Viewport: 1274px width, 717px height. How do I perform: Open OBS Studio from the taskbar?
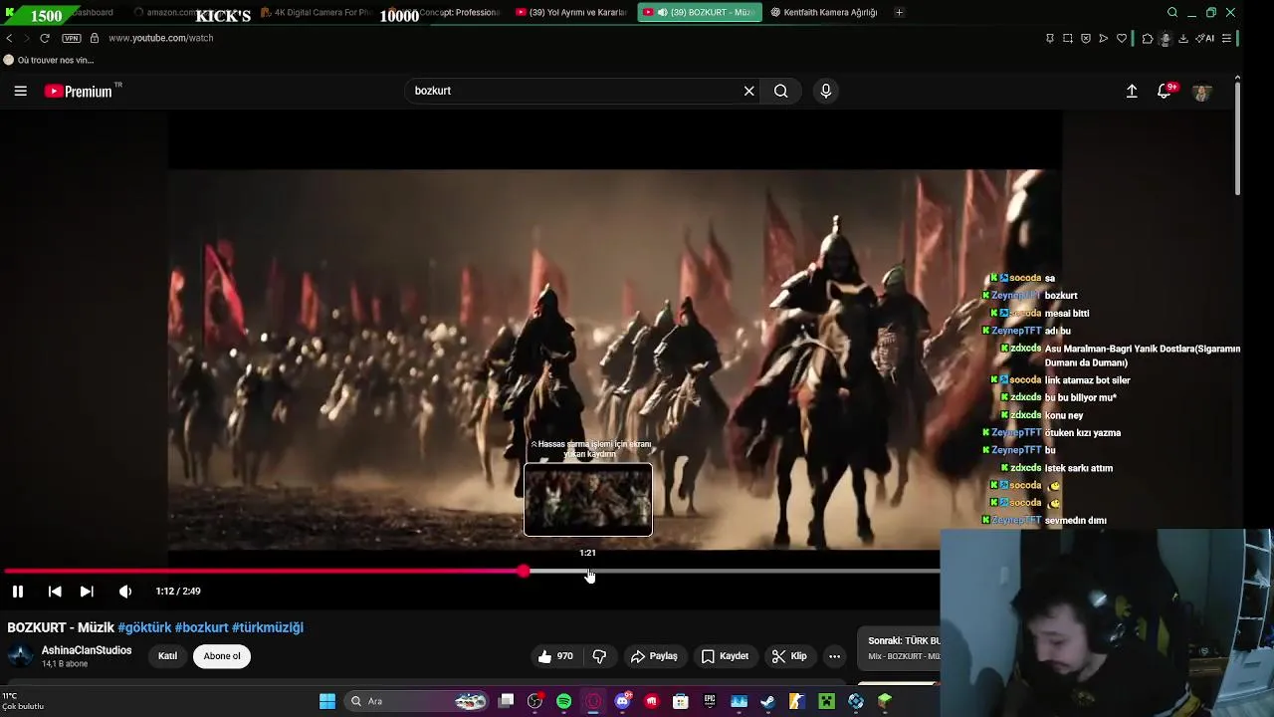pos(535,701)
